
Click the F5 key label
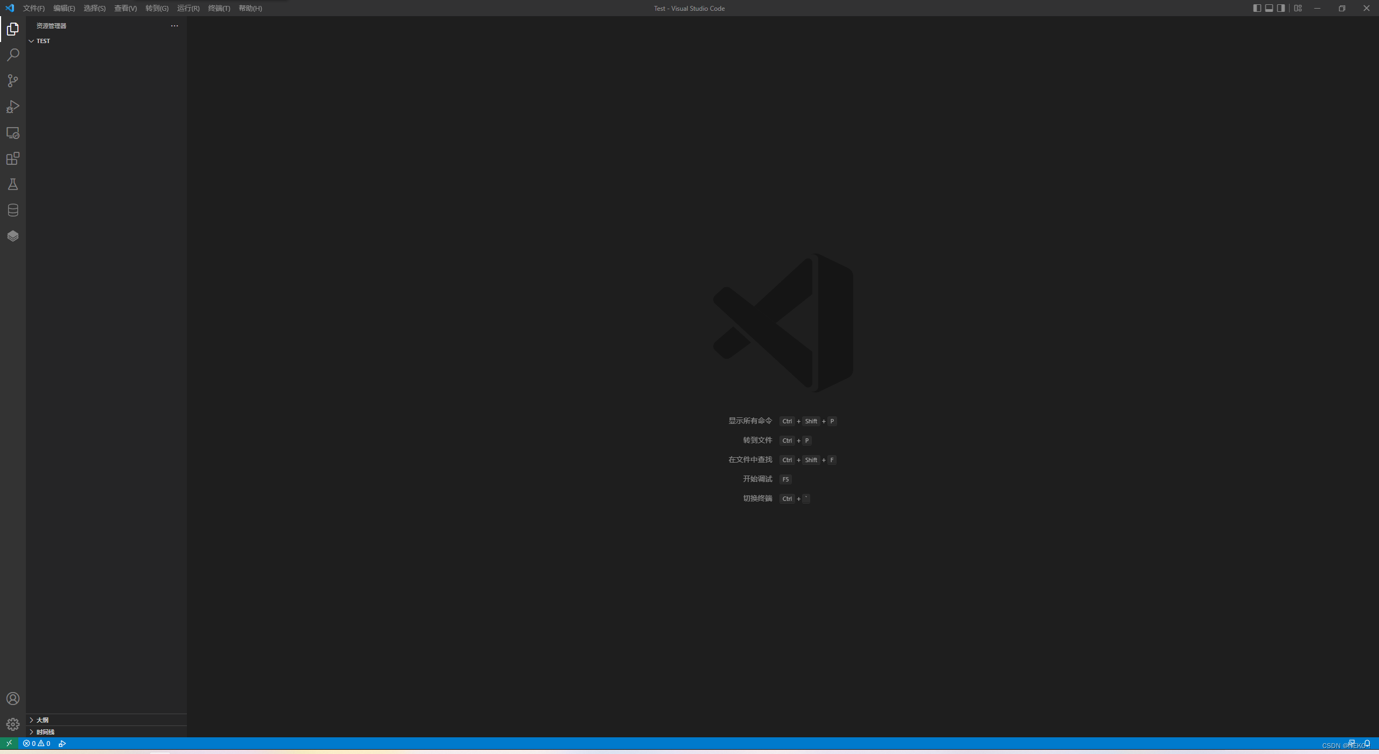coord(785,479)
